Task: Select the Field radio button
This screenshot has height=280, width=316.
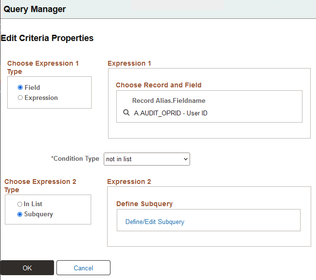Action: coord(20,87)
